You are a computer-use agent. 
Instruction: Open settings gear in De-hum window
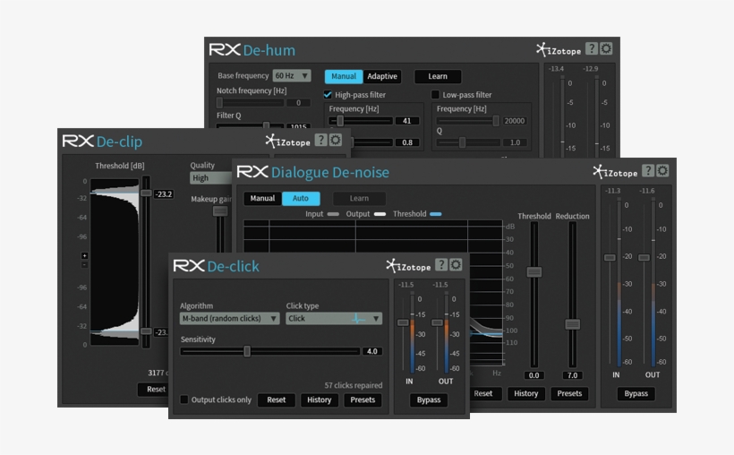pos(606,48)
